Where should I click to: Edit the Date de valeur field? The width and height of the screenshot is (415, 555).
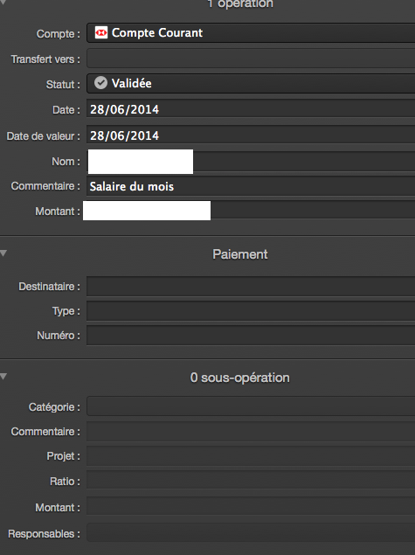pos(251,135)
